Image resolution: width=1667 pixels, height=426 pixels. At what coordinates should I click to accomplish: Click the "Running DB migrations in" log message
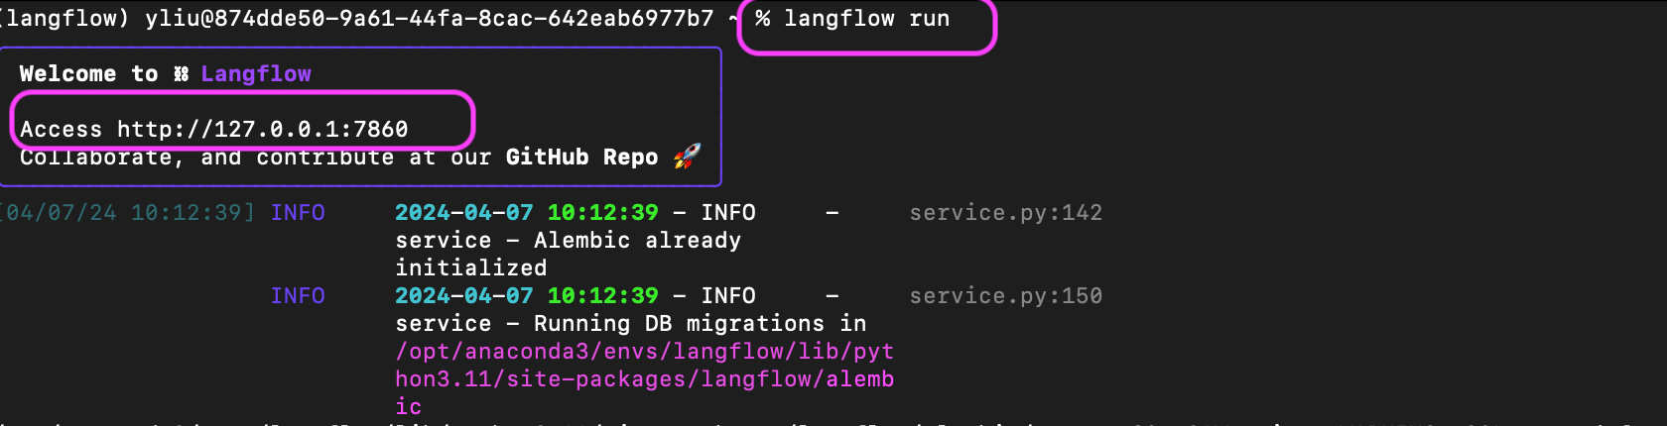click(631, 324)
